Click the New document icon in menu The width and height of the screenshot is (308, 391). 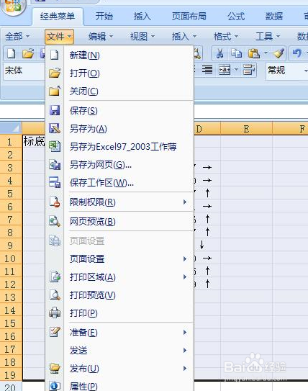click(55, 55)
